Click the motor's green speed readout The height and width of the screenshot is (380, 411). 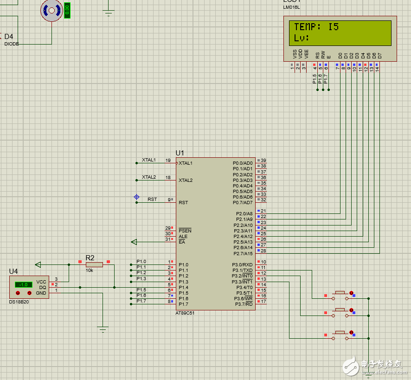point(67,10)
